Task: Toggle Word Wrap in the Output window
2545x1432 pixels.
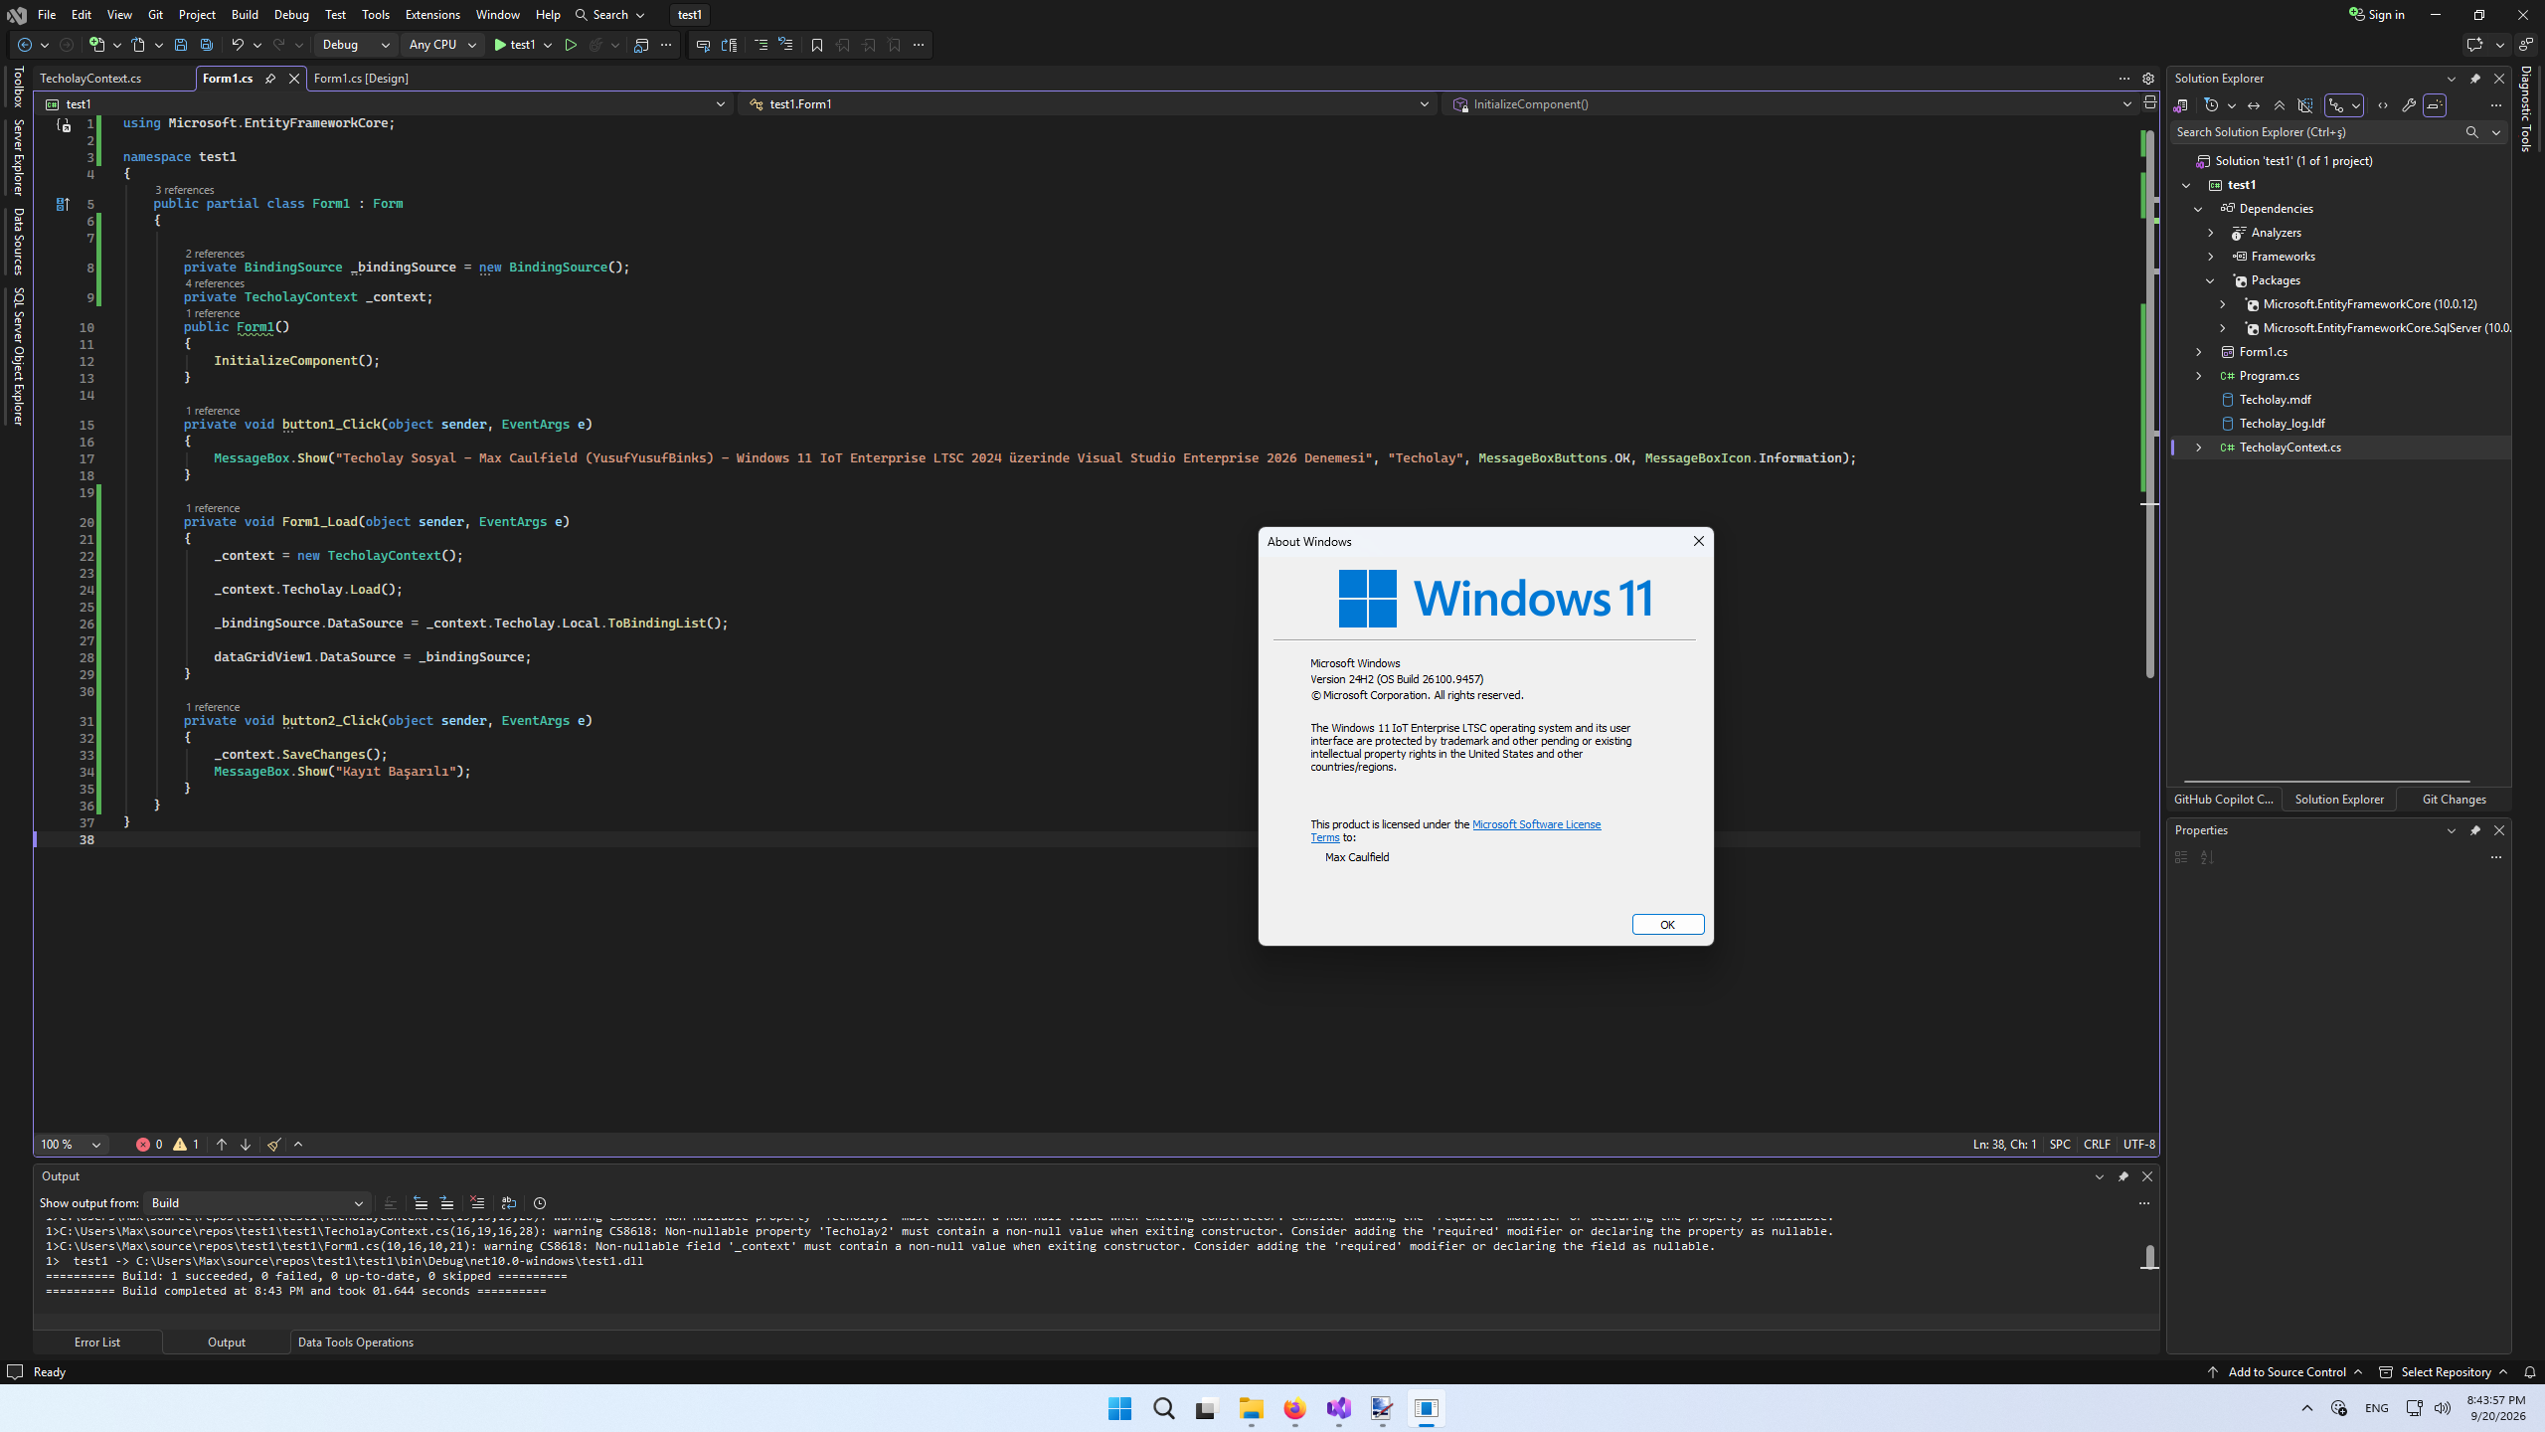Action: tap(509, 1203)
